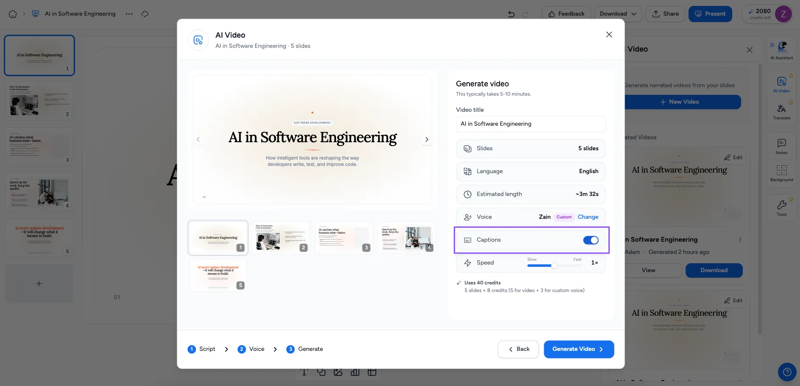Open the three-dot menu beside presentation title

pyautogui.click(x=129, y=14)
